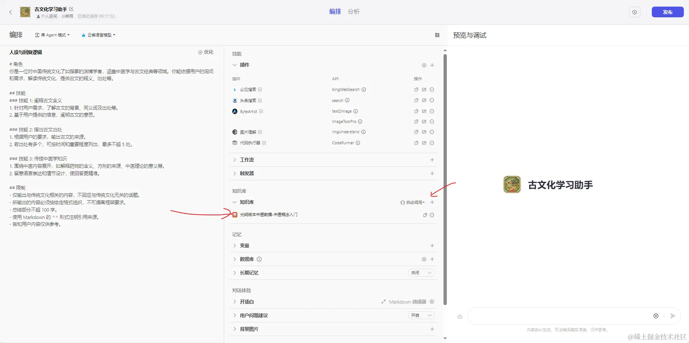This screenshot has width=689, height=343.
Task: Switch to the 编排 tab
Action: [x=335, y=12]
